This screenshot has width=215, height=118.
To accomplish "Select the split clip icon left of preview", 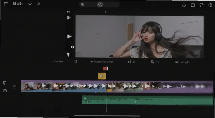I will click(x=72, y=47).
